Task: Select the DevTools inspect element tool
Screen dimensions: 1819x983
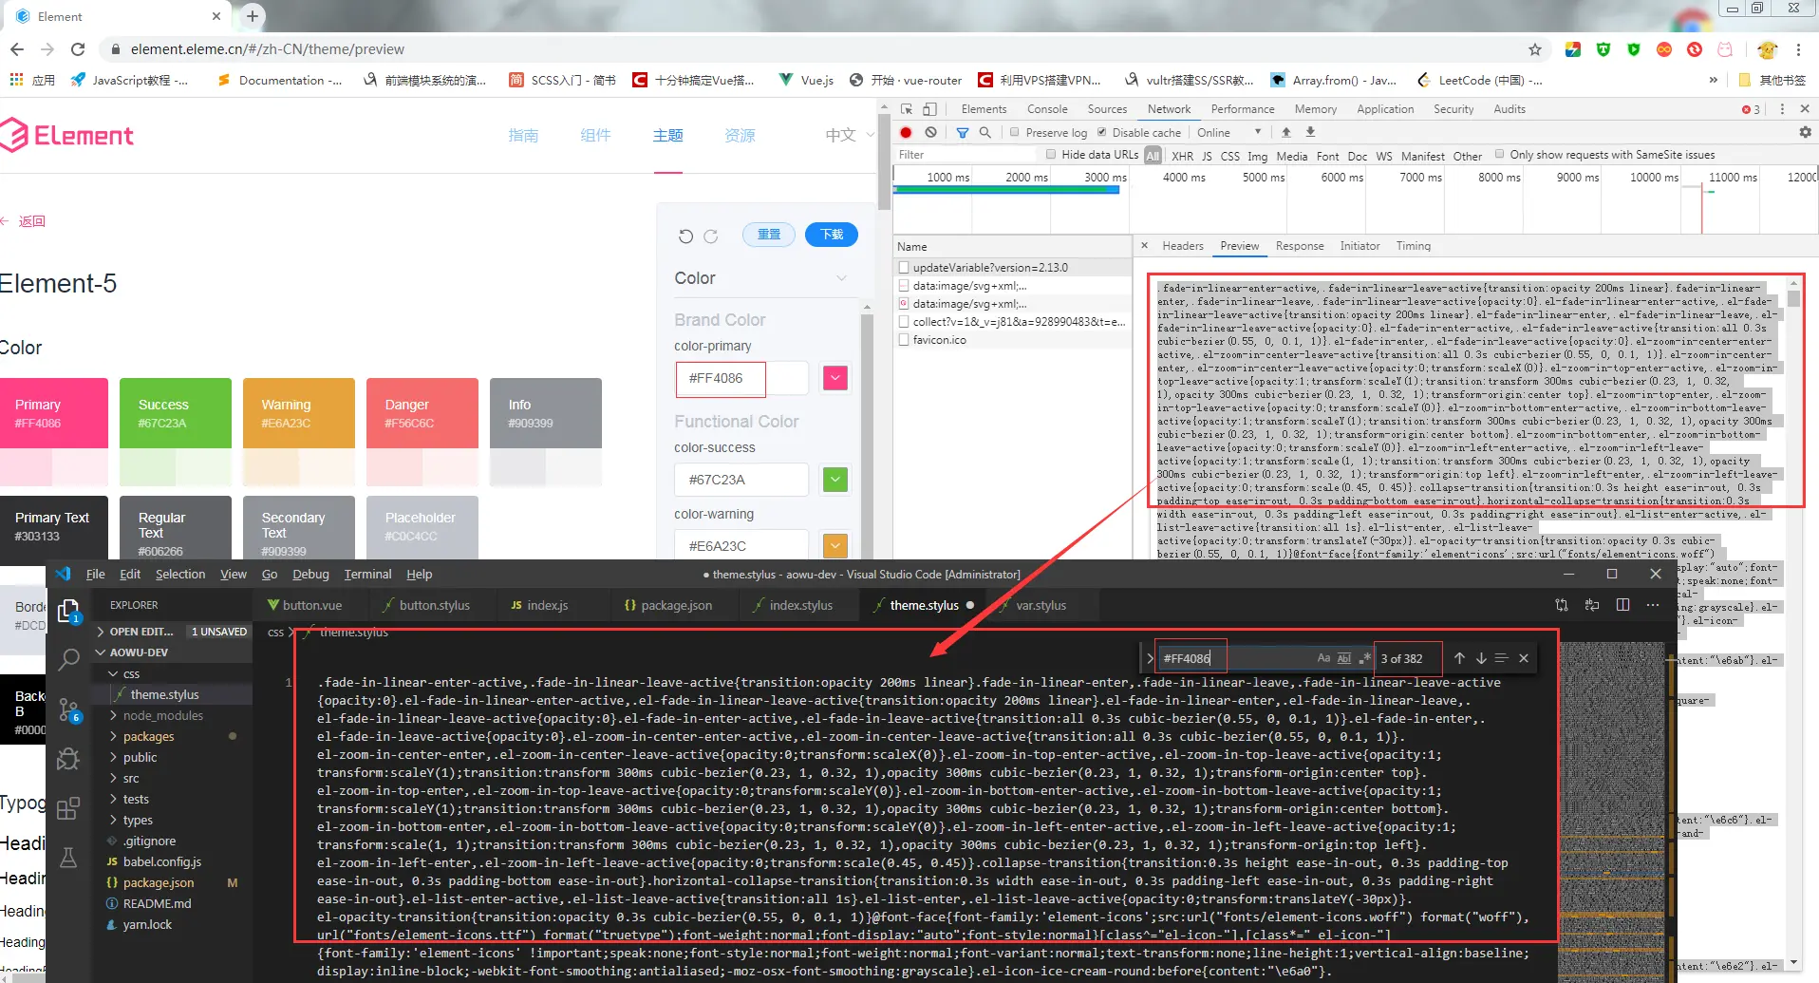Action: pyautogui.click(x=907, y=109)
